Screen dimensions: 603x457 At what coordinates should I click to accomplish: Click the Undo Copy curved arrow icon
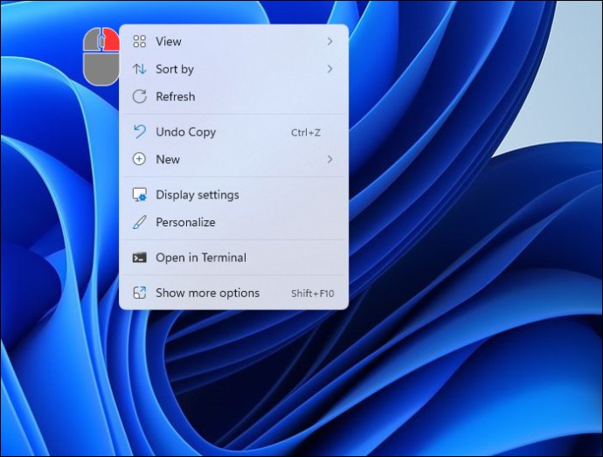coord(139,132)
